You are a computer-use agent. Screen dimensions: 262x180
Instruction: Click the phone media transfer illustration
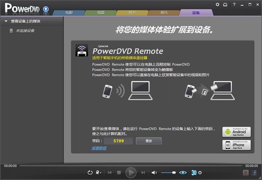tap(210, 91)
